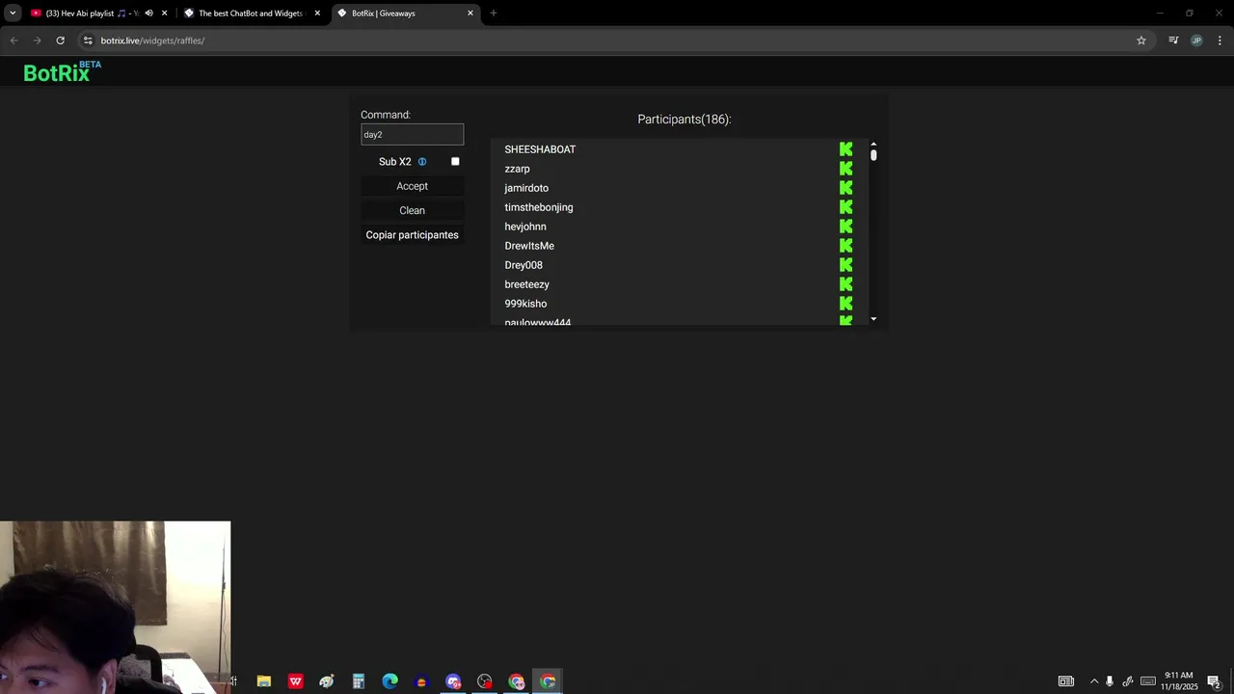The width and height of the screenshot is (1234, 694).
Task: Click the taskbar clock showing 9:11 AM
Action: click(x=1179, y=681)
